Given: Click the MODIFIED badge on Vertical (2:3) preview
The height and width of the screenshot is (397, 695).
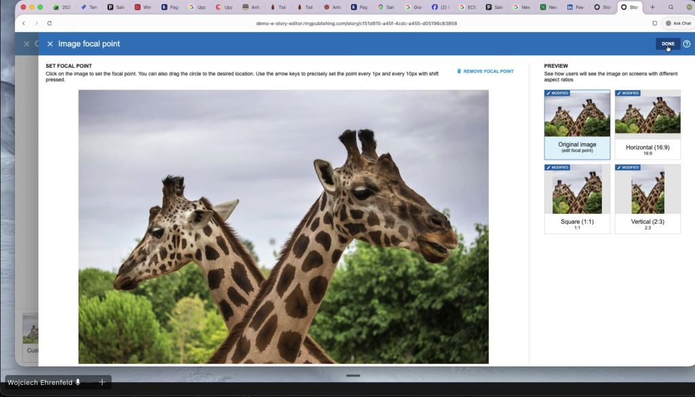Looking at the screenshot, I should click(x=628, y=168).
